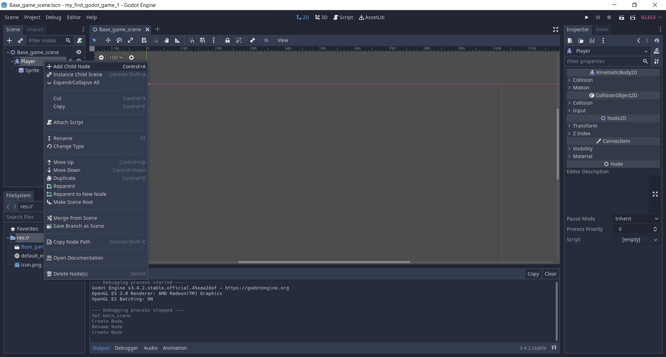This screenshot has width=666, height=357.
Task: Click the project camera override icon
Action: coord(266,40)
